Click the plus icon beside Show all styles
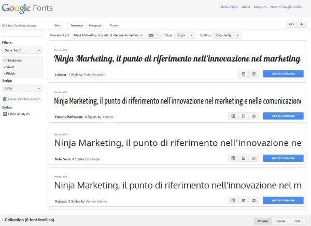 tap(5, 114)
